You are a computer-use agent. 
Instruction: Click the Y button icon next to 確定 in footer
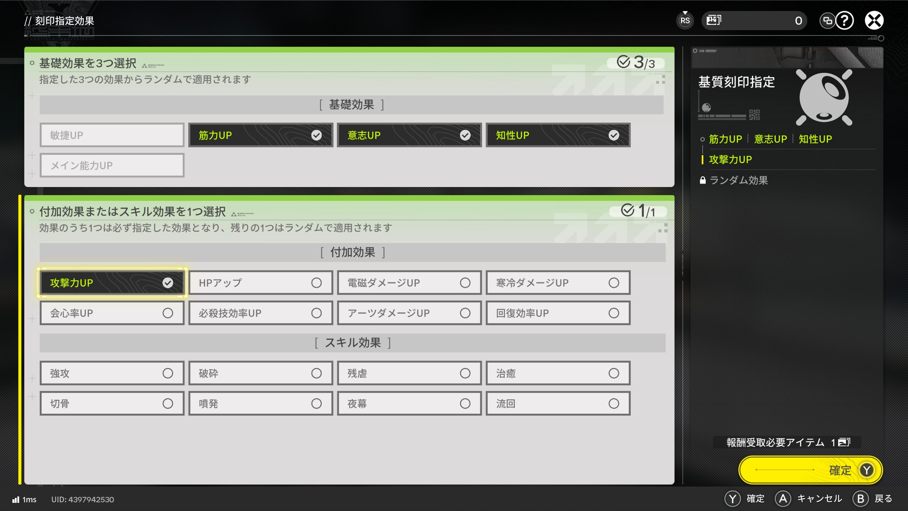pyautogui.click(x=732, y=499)
